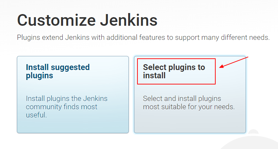Click the word 'plugins' under 'Install suggested'
This screenshot has height=149, width=278.
(x=39, y=76)
